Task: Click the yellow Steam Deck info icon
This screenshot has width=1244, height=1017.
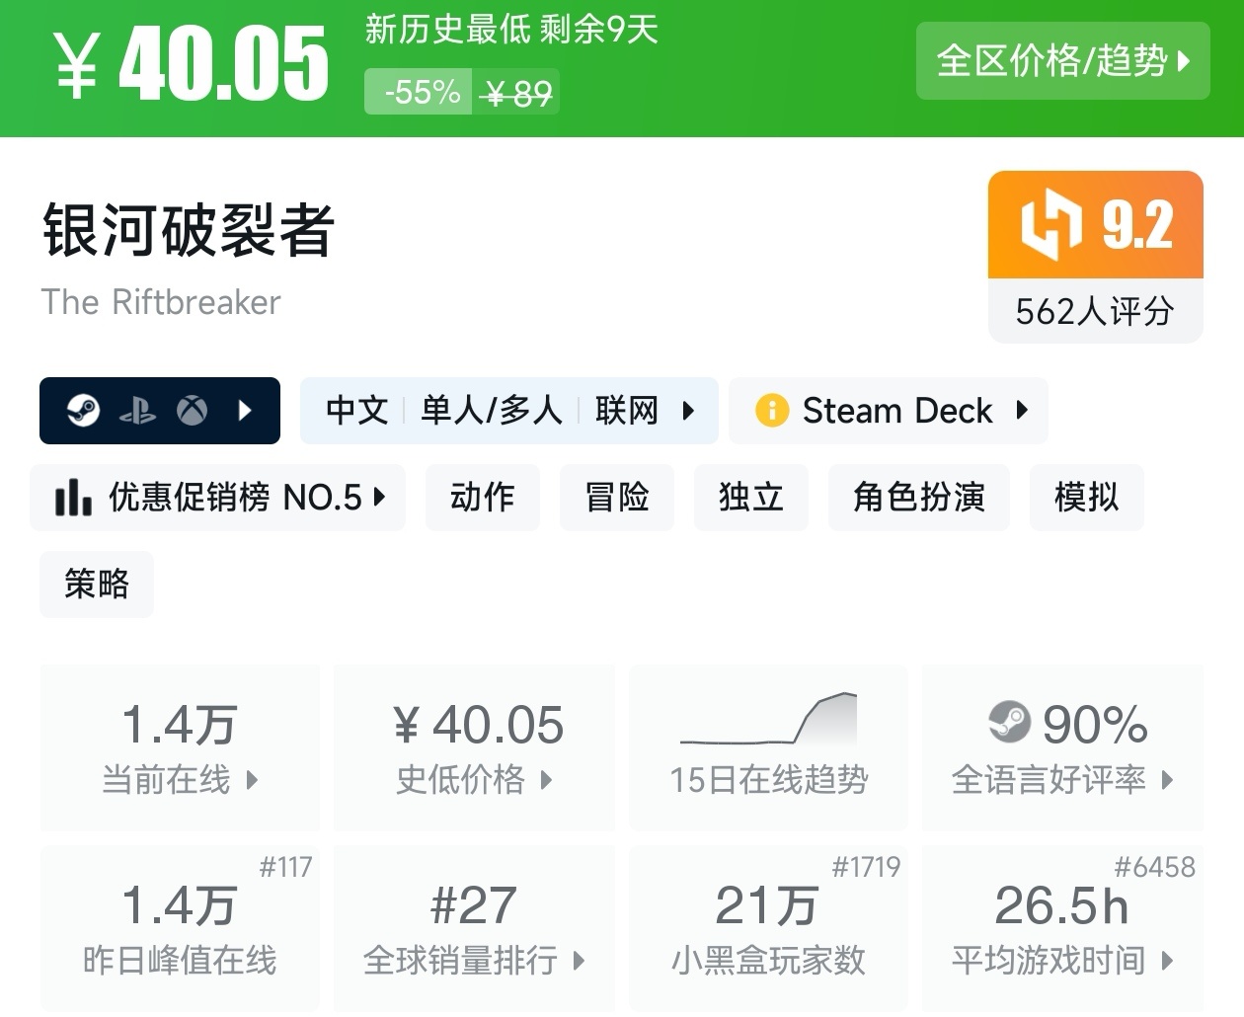Action: pos(771,411)
